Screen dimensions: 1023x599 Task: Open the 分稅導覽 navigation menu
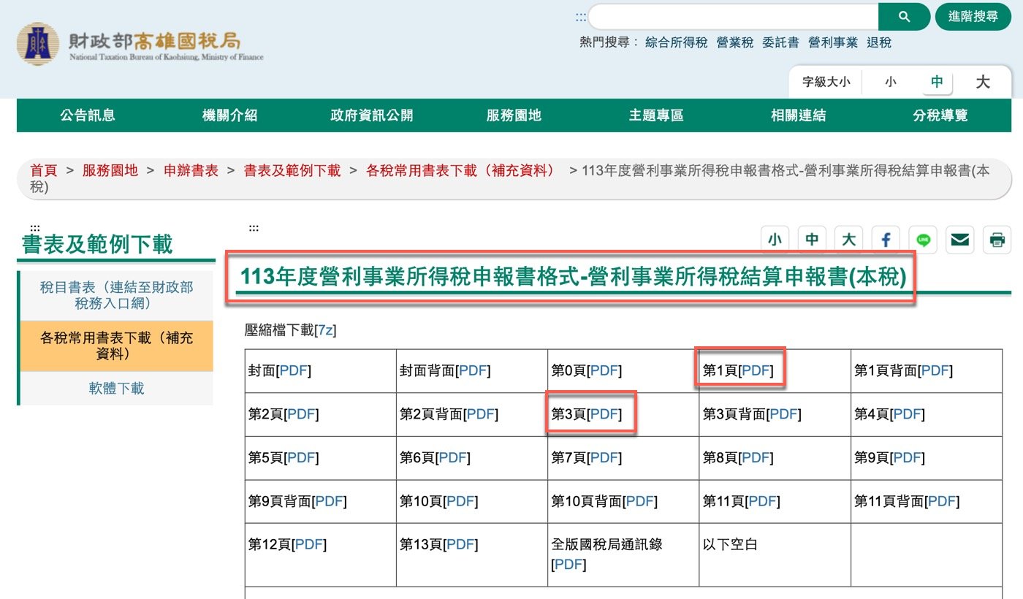(x=940, y=115)
